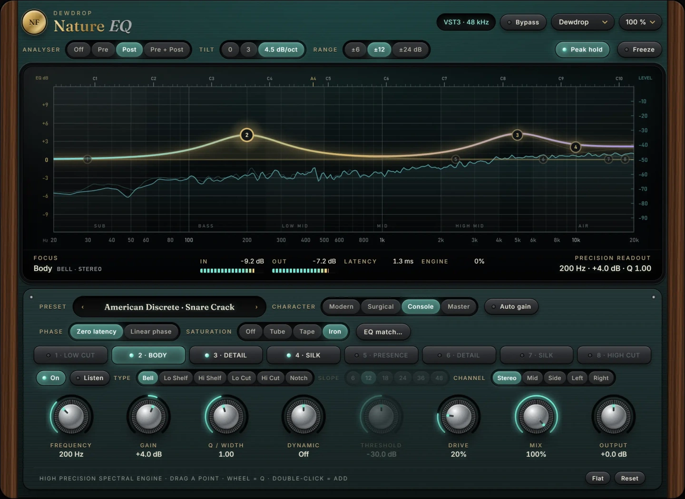Screen dimensions: 685x499
Task: Open EQ match dialog
Action: click(383, 332)
